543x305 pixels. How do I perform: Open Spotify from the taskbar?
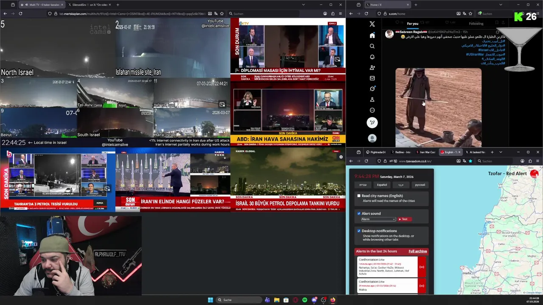(x=305, y=300)
